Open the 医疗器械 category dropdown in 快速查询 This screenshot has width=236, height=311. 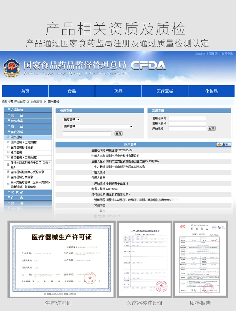[x=72, y=119]
